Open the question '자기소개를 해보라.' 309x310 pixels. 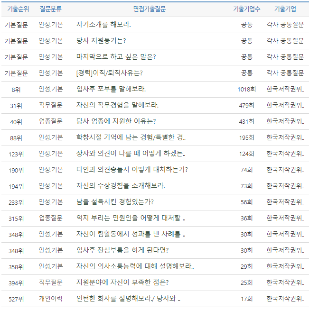103,25
